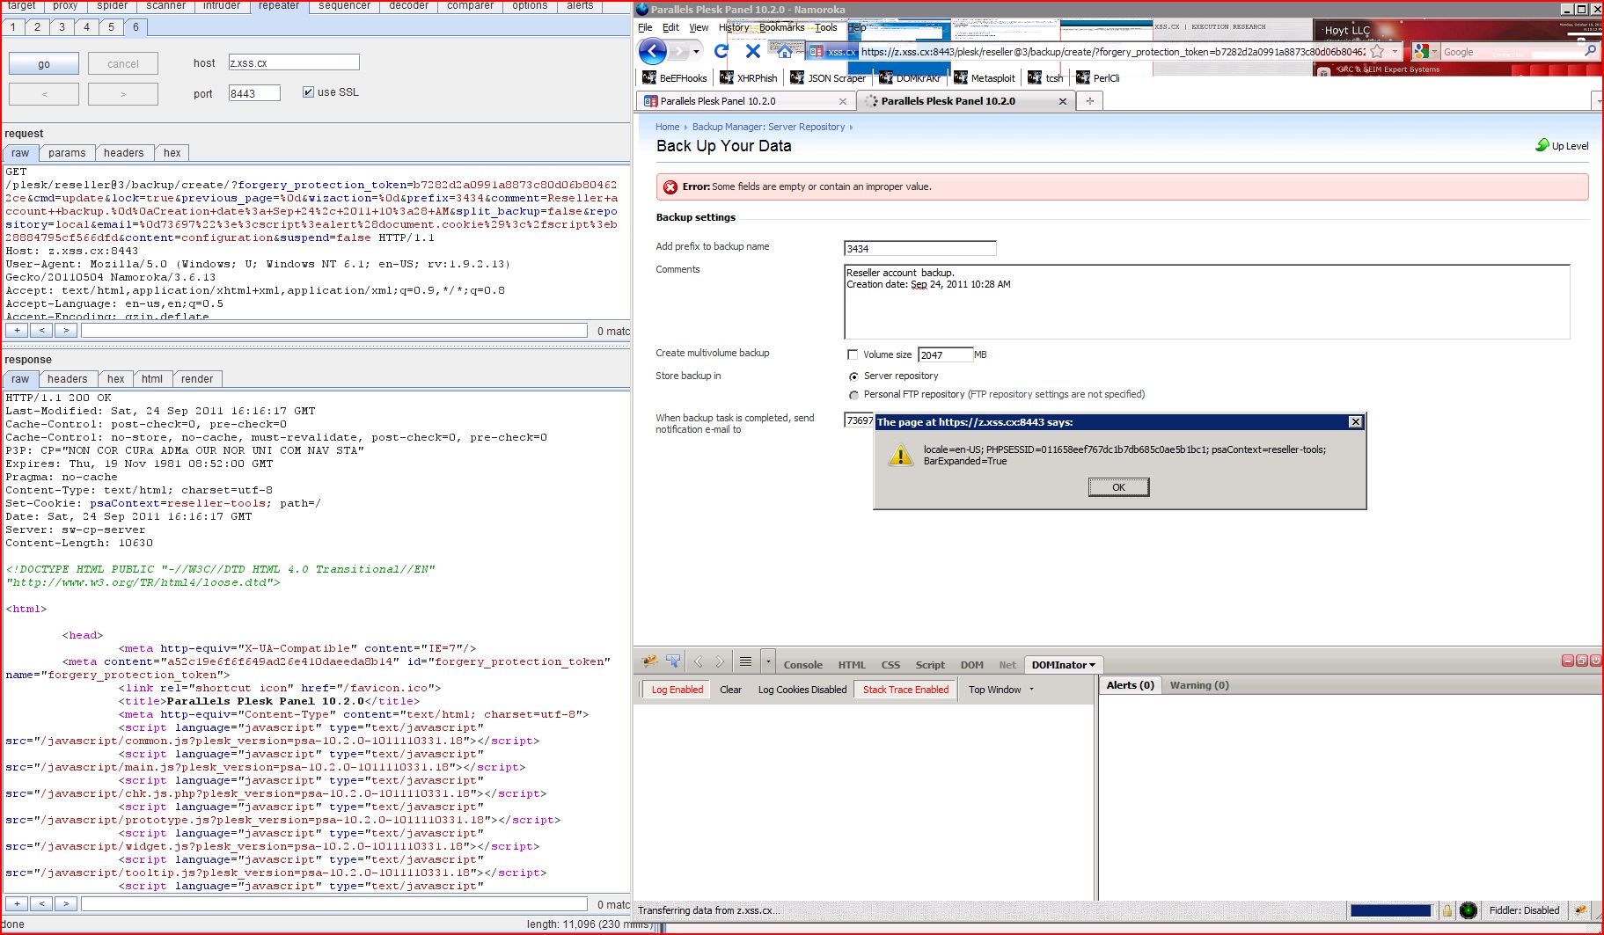Select the Personal FTP repository radio button

pos(853,395)
